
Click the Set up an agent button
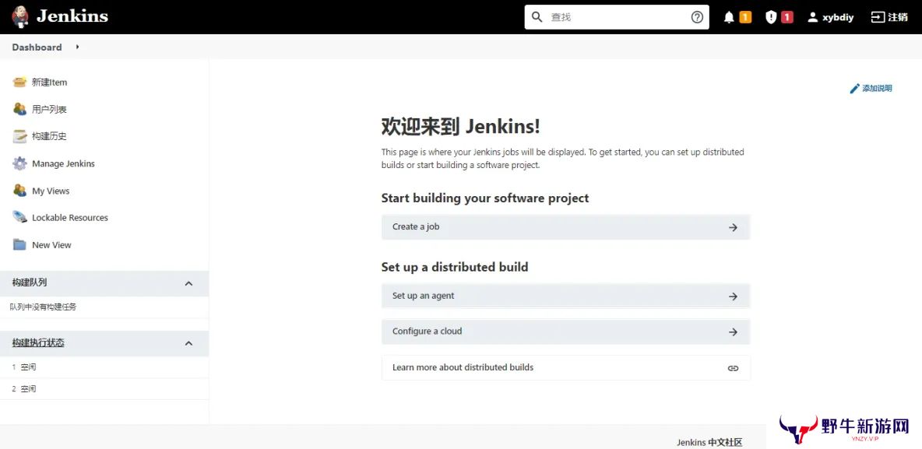pyautogui.click(x=565, y=296)
